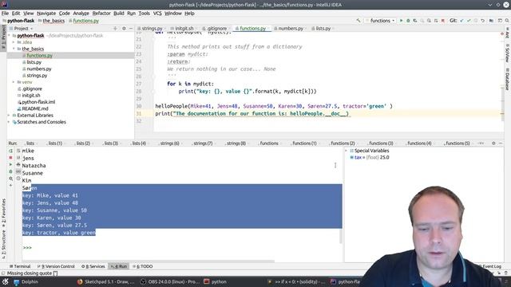Click functions.py breadcrumb in navigation bar
The height and width of the screenshot is (287, 511).
85,21
